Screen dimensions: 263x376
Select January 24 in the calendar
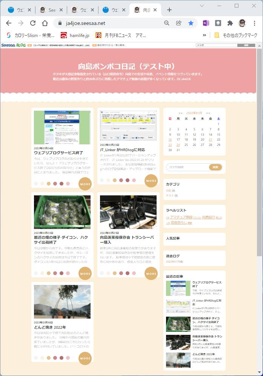(178, 145)
